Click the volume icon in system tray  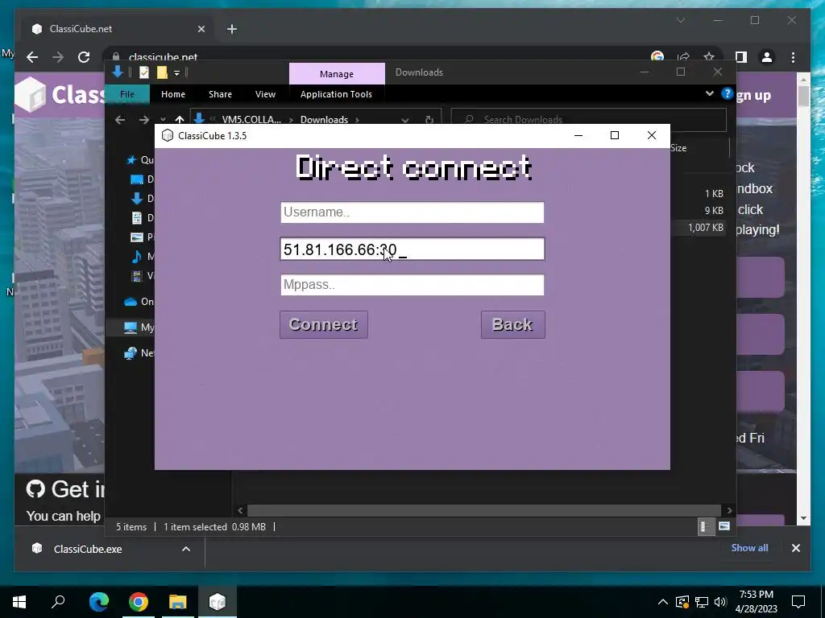click(x=720, y=602)
